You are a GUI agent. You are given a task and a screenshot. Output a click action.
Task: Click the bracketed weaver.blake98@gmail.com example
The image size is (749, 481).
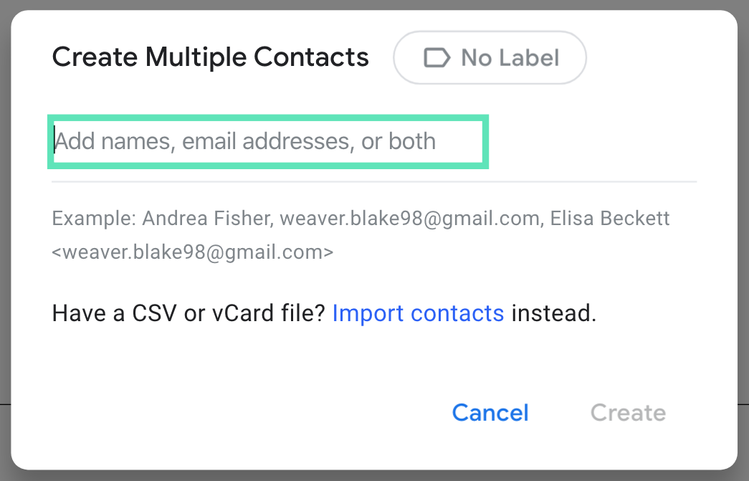point(193,252)
